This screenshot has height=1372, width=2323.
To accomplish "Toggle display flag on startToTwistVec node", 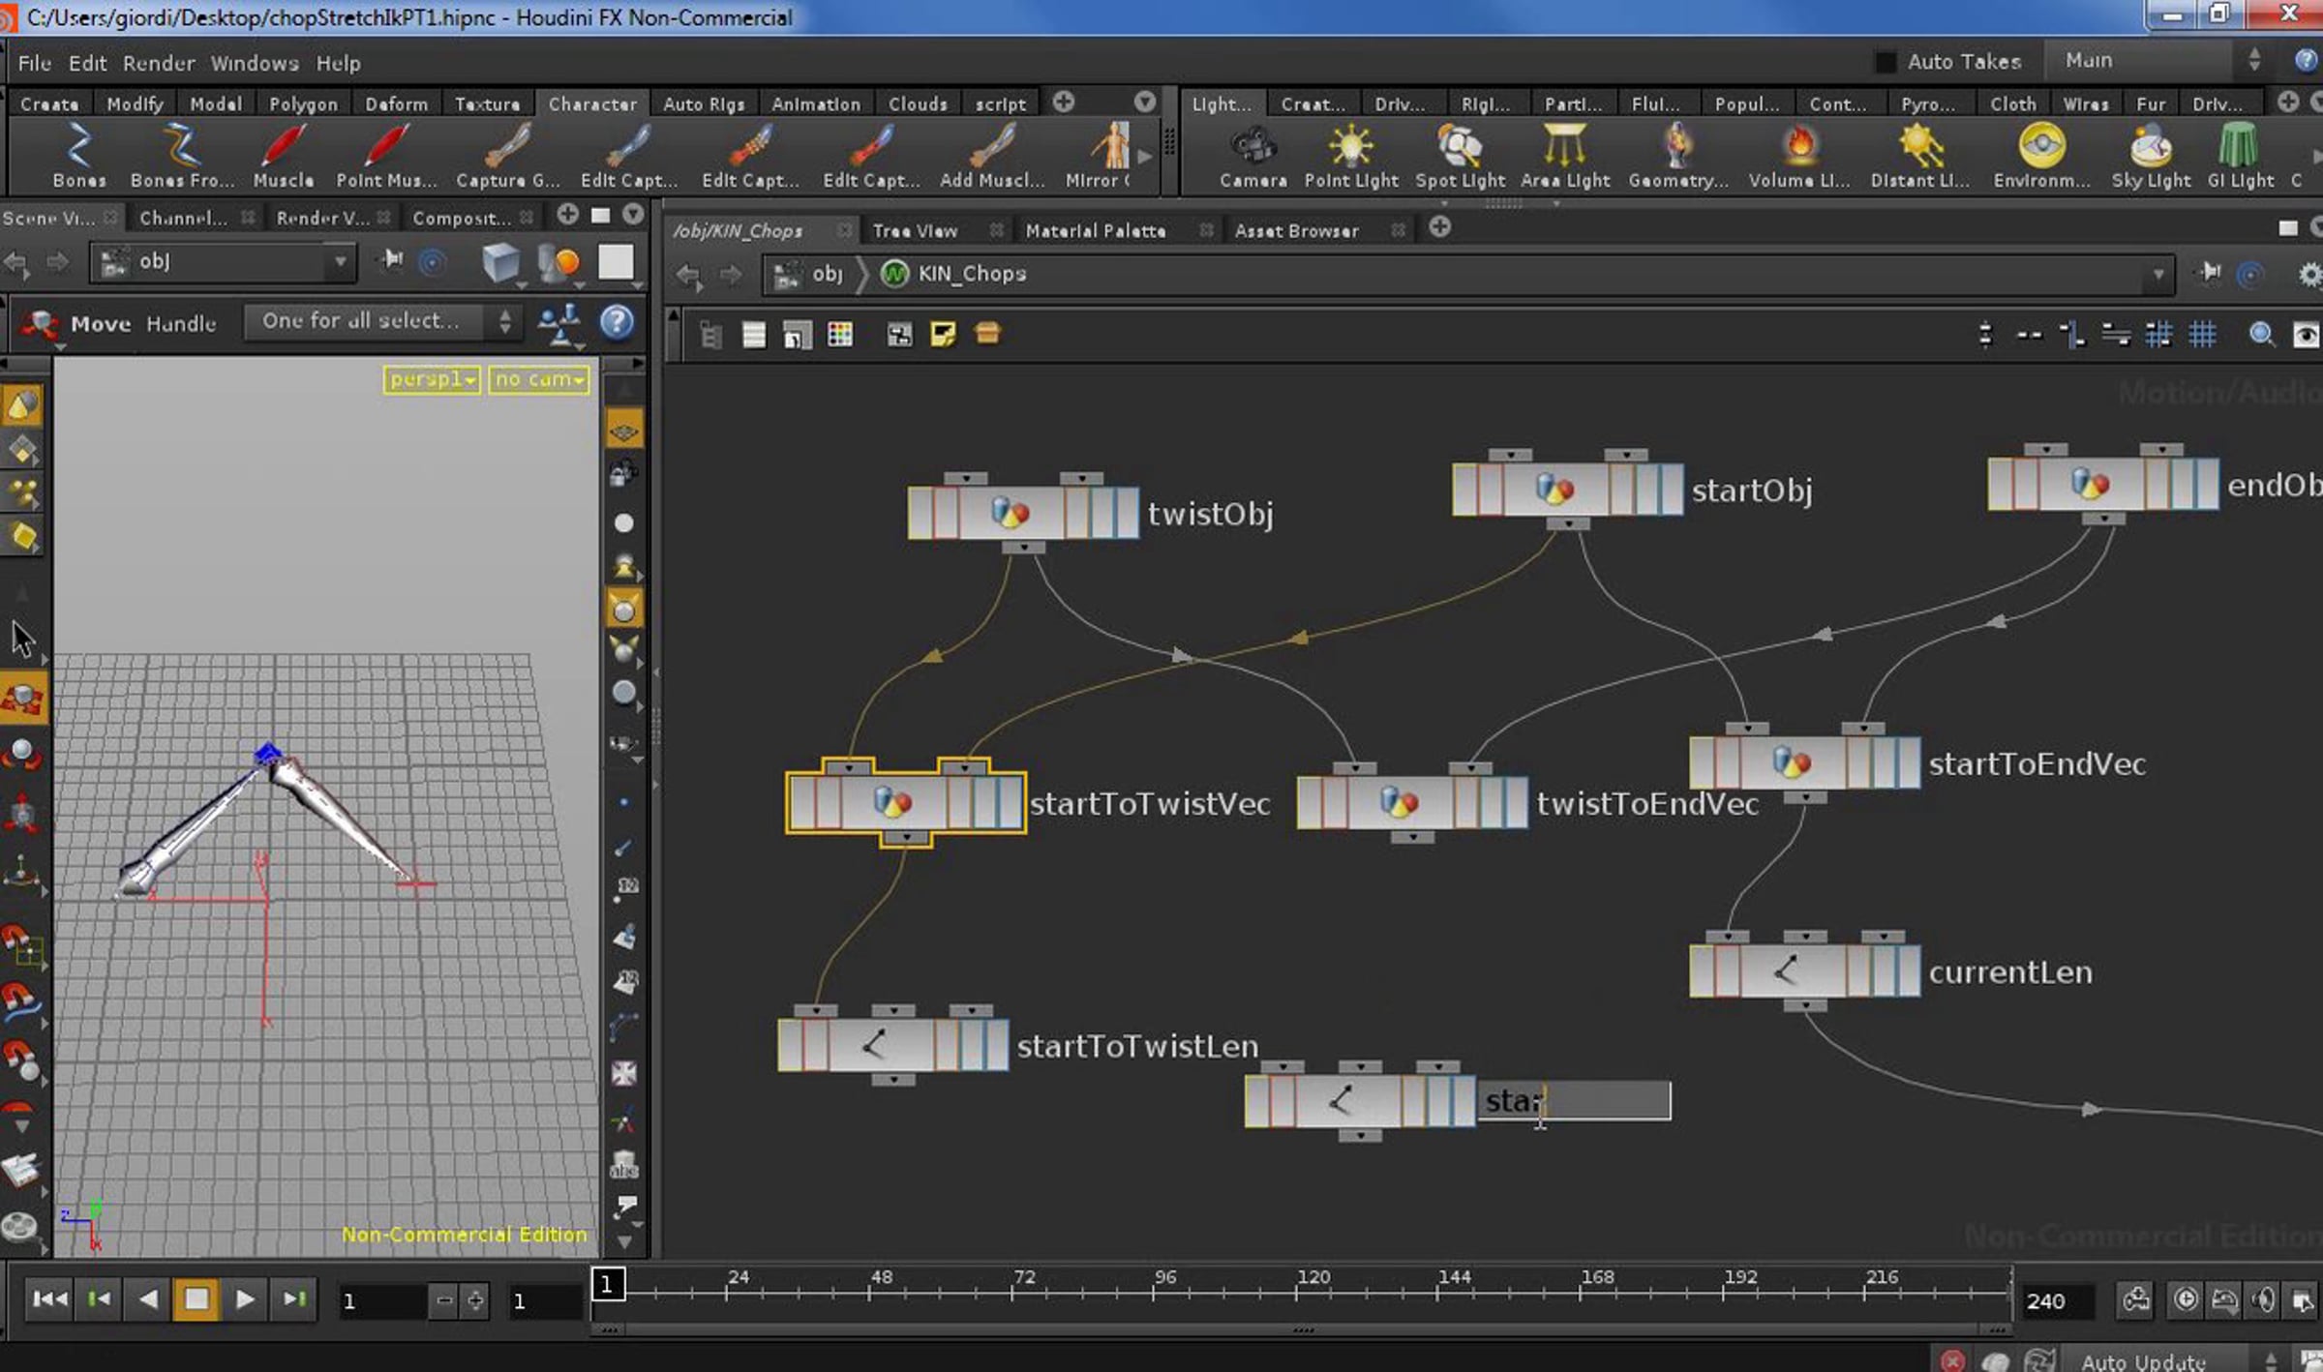I will 1011,802.
